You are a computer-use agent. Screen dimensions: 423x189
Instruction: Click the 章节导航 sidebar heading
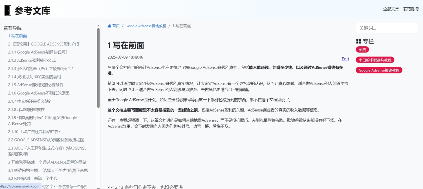[12, 28]
